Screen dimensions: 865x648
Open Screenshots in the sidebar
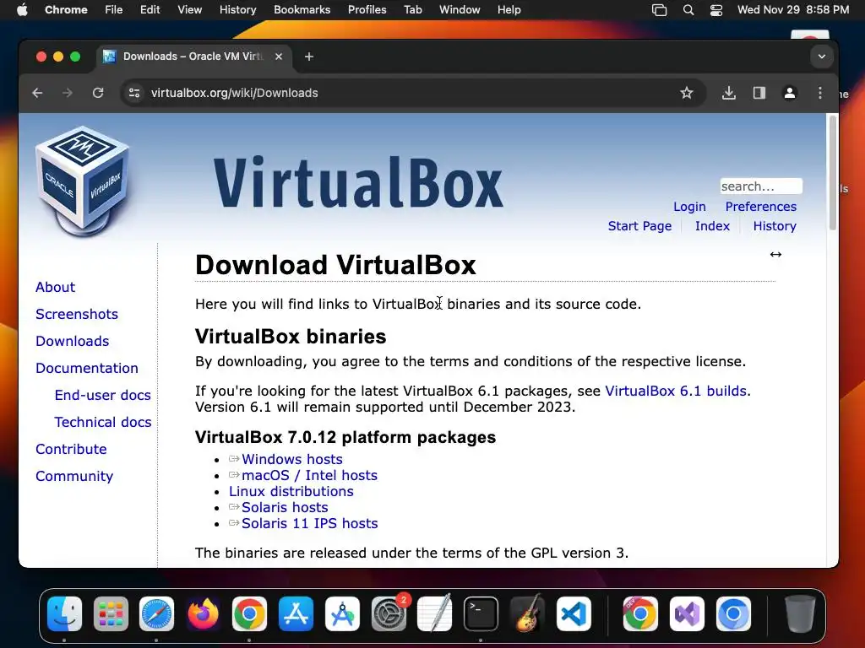pos(77,314)
